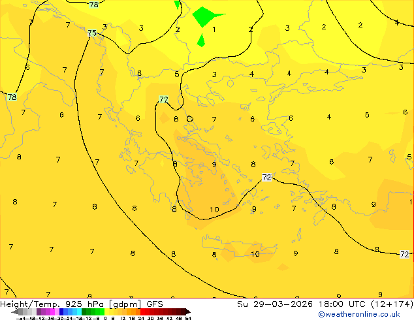This screenshot has height=320, width=414.
Task: Select the dark green legend swatch
Action: (84, 312)
